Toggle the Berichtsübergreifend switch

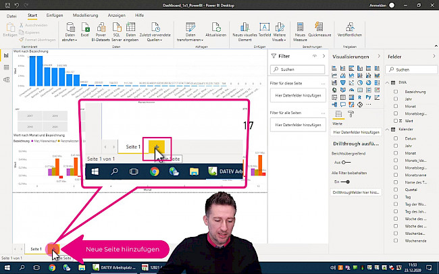[x=345, y=162]
